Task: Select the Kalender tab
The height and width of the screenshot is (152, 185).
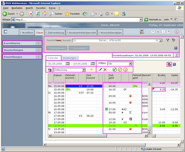Action: [53, 58]
